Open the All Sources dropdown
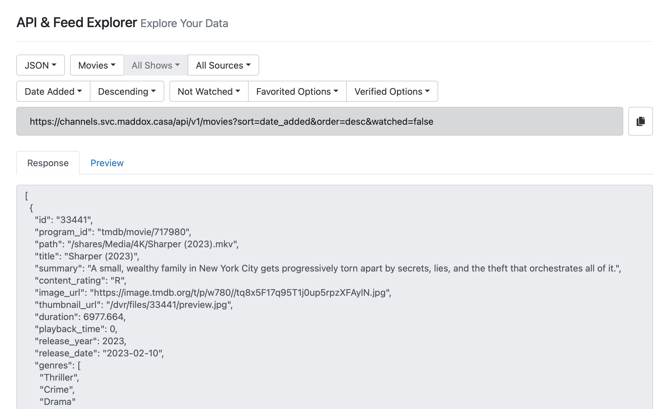The height and width of the screenshot is (409, 668). (x=223, y=65)
